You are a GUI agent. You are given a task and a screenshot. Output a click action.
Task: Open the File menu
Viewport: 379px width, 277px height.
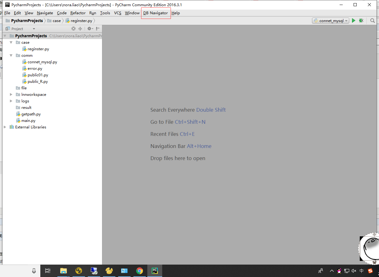(7, 13)
